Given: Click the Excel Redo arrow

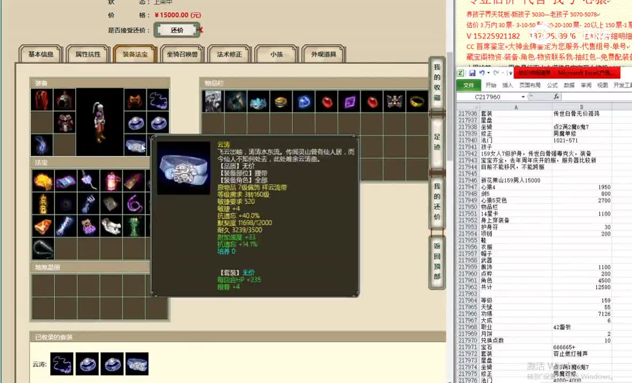Looking at the screenshot, I should 496,73.
